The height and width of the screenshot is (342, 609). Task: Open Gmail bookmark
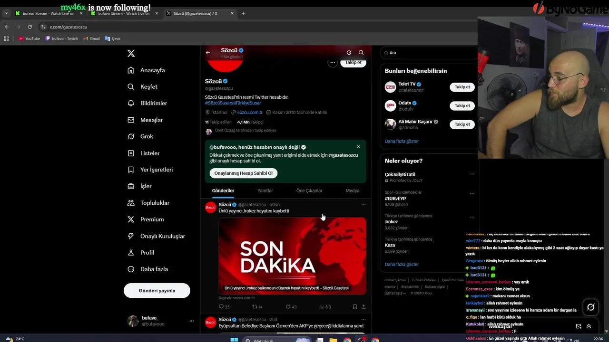[x=92, y=38]
